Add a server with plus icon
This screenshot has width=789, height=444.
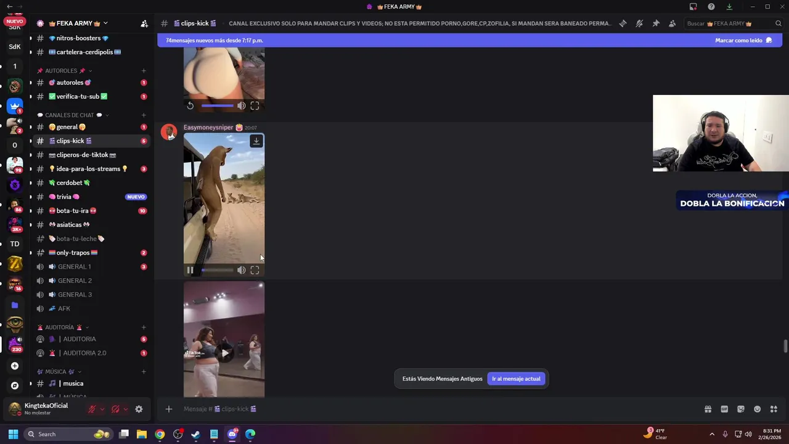[15, 366]
